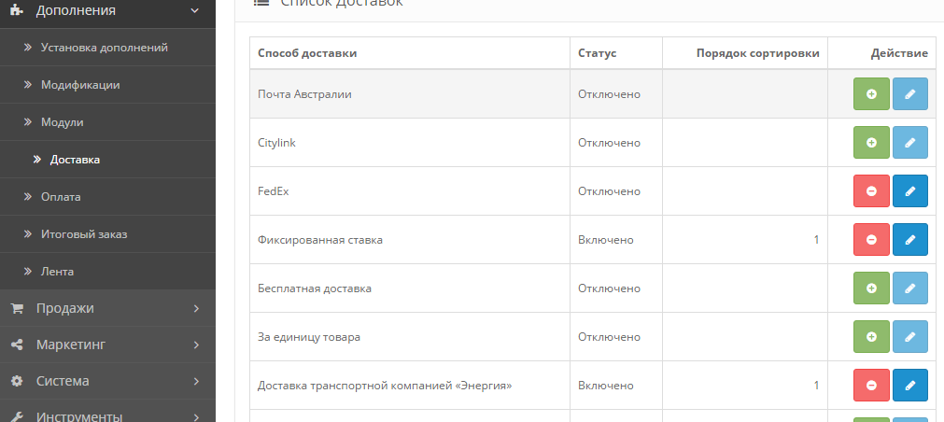Viewport: 944px width, 422px height.
Task: Click the green install button for Citylink
Action: (x=871, y=143)
